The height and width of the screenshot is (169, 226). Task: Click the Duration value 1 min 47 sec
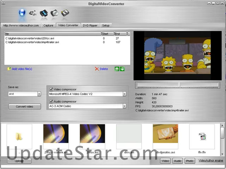pos(159,94)
